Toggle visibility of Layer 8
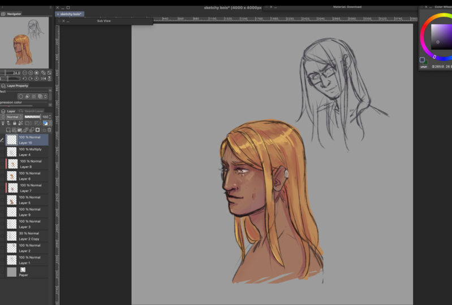The image size is (452, 305). click(x=2, y=164)
